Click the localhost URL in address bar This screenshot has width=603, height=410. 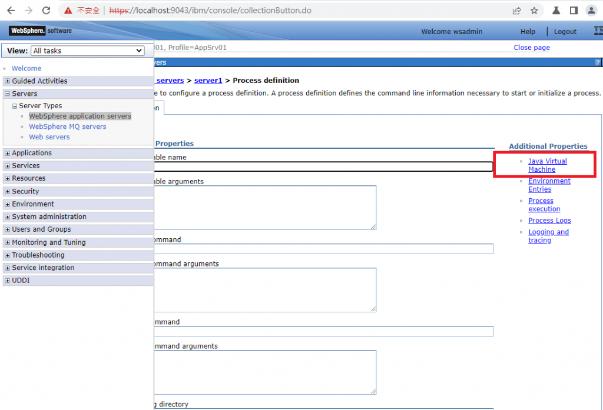[210, 11]
